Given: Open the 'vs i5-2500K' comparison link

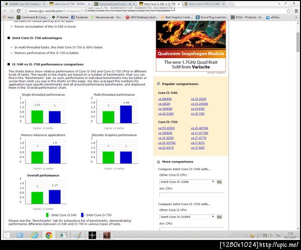Looking at the screenshot, I should pyautogui.click(x=200, y=104).
